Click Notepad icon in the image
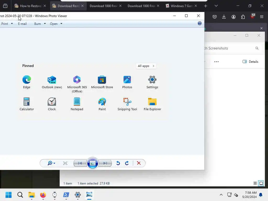The width and height of the screenshot is (268, 201). [x=77, y=102]
